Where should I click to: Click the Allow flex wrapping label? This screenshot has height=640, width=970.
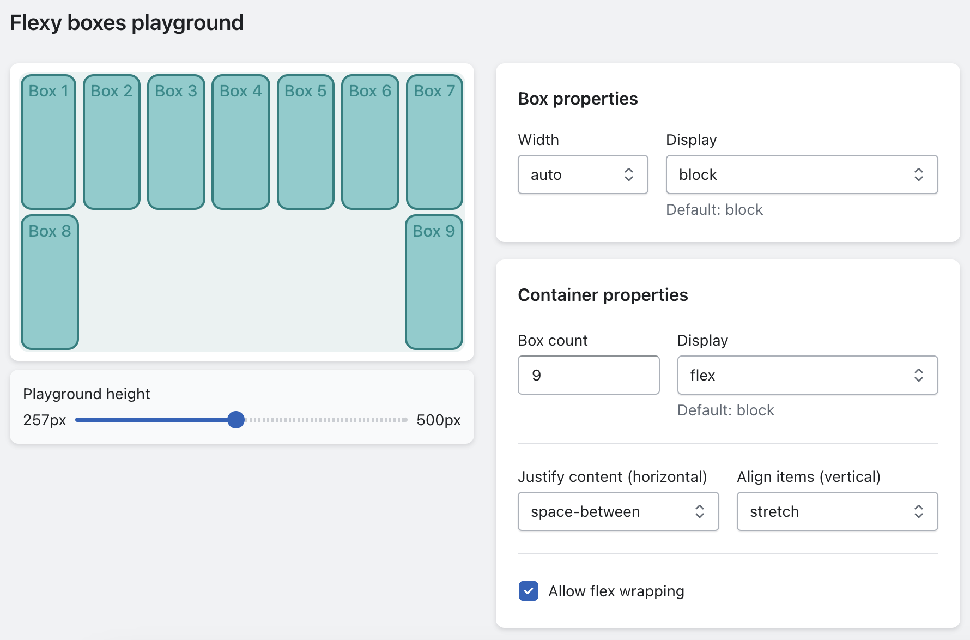click(616, 591)
